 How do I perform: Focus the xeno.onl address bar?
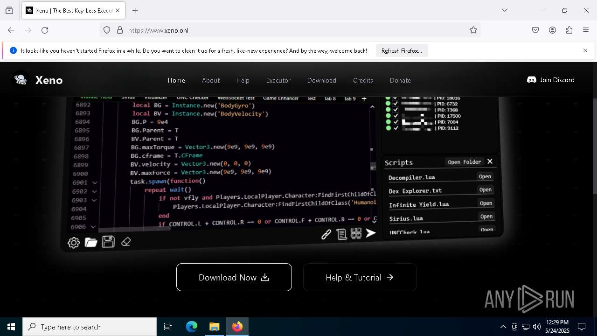click(x=289, y=30)
